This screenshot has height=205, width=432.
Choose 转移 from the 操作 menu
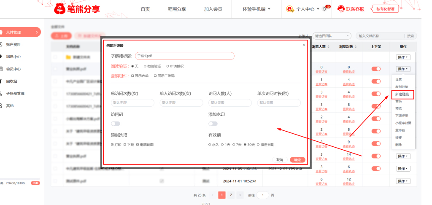(398, 137)
